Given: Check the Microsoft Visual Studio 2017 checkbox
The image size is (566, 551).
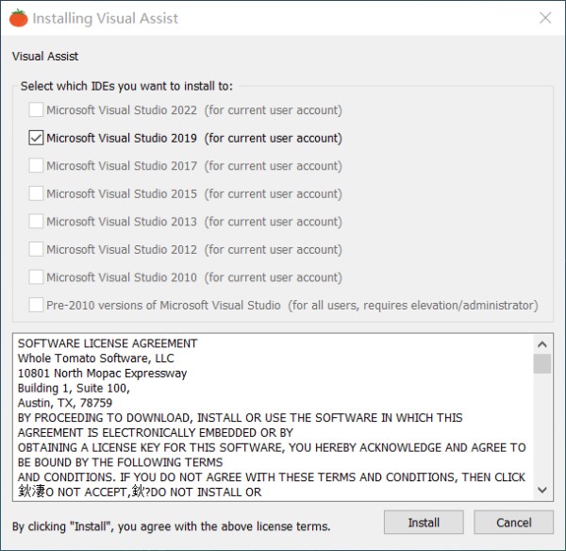Looking at the screenshot, I should point(36,166).
